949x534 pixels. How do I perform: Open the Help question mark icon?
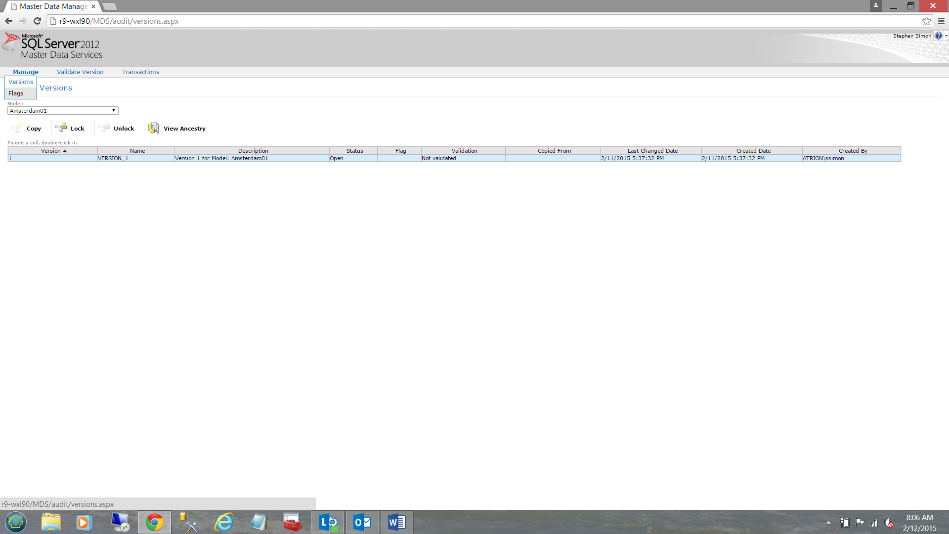[x=938, y=36]
